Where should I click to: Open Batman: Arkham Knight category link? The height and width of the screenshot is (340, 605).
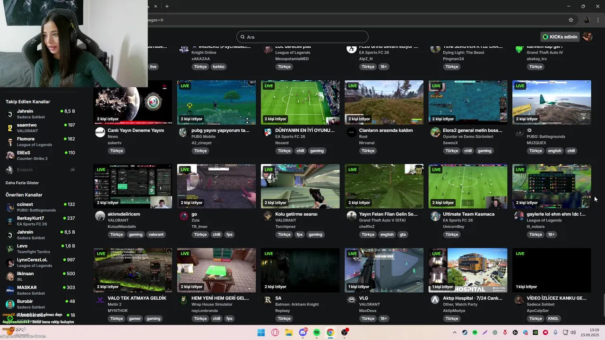[297, 304]
